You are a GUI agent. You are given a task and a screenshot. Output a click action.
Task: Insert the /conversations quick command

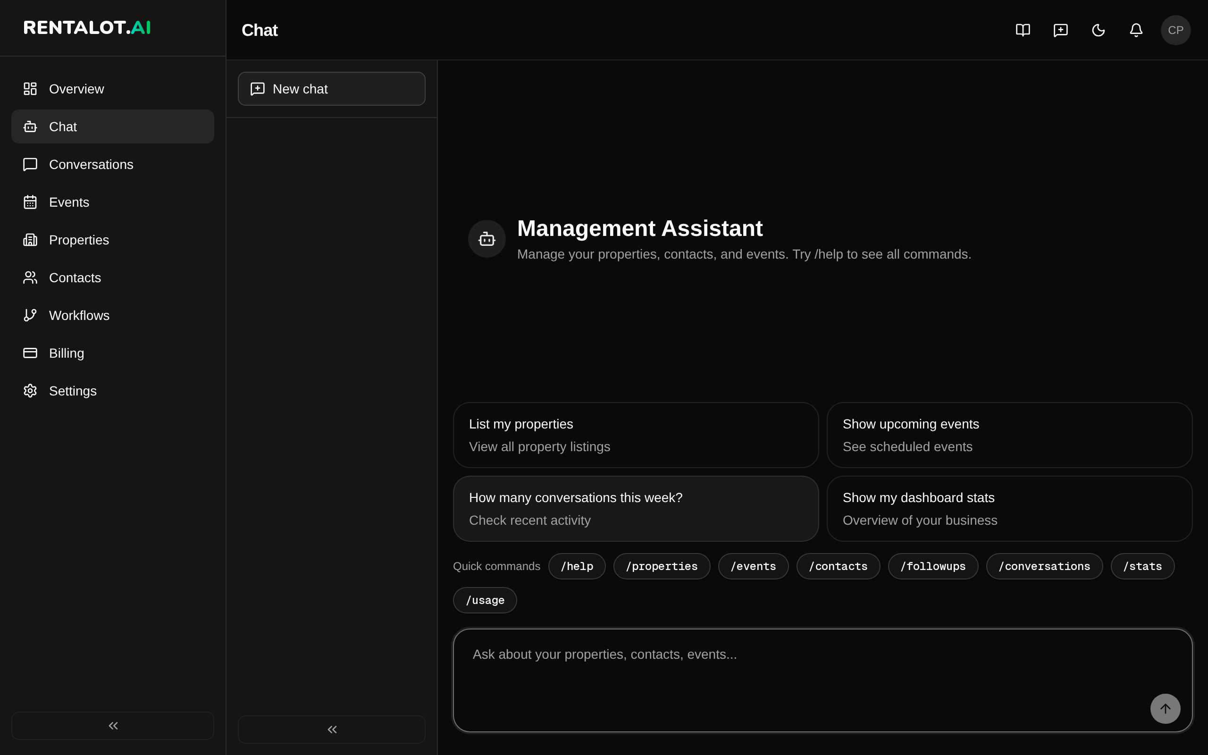[x=1044, y=566]
